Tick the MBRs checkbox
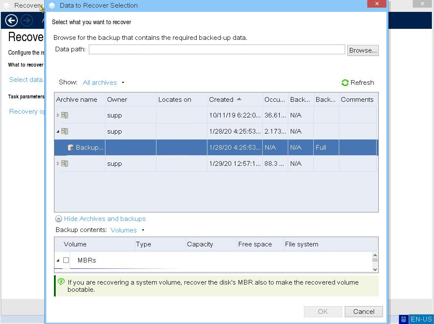This screenshot has height=324, width=434. point(66,260)
